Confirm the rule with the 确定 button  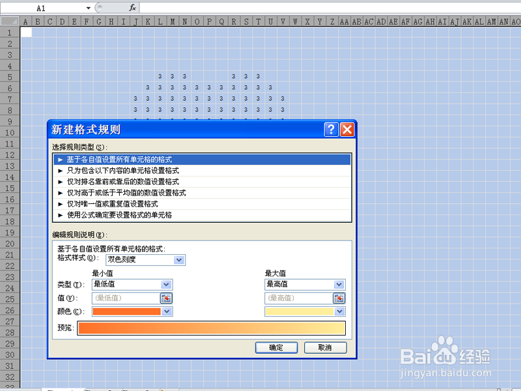pos(276,347)
